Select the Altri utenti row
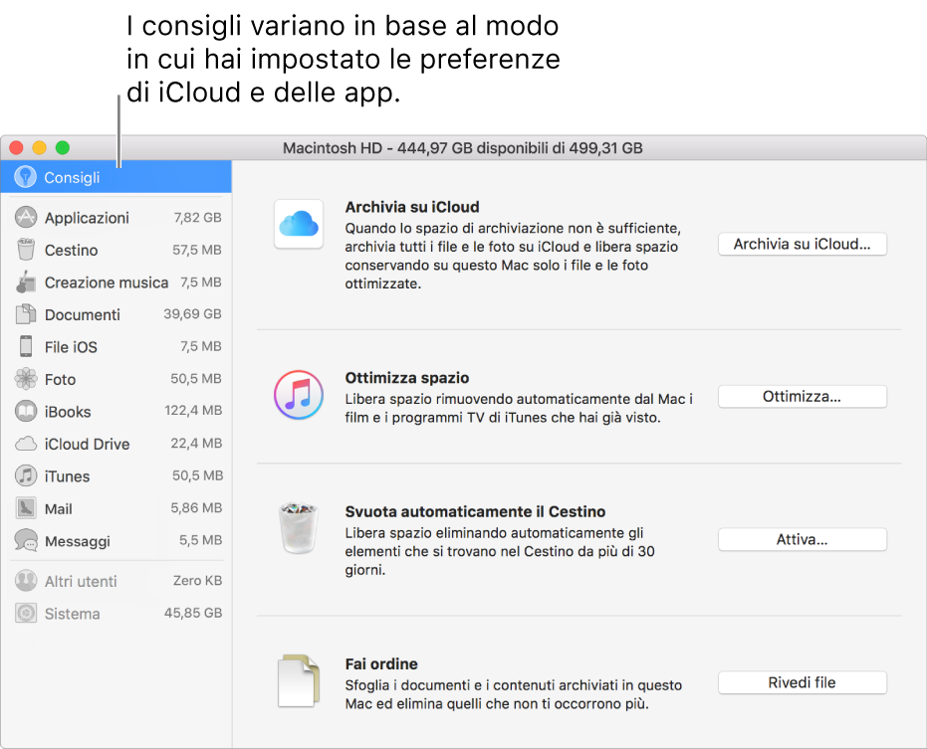927x749 pixels. 117,581
